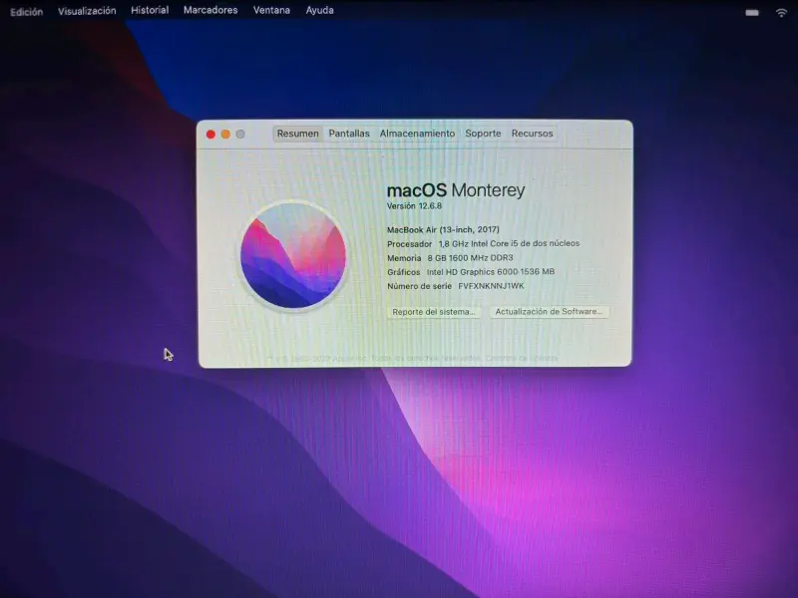Click the serial number FVFXNKNNJ1WK
The image size is (798, 598).
coord(491,286)
